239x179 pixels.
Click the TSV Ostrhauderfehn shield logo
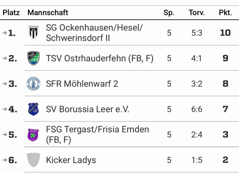pyautogui.click(x=33, y=58)
